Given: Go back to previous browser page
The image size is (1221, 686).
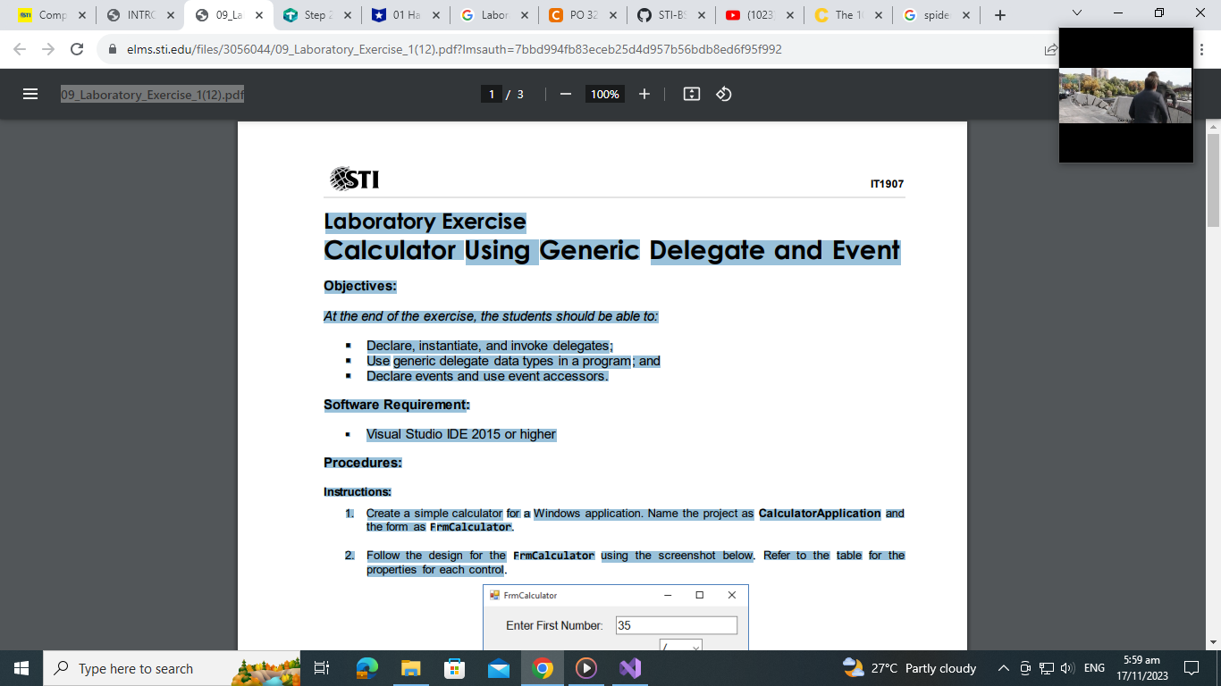Looking at the screenshot, I should tap(21, 49).
